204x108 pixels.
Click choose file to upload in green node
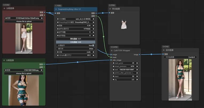click(x=24, y=73)
